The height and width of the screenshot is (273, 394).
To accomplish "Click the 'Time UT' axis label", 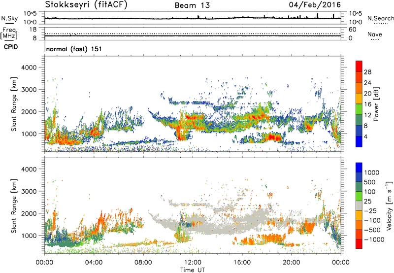I will click(193, 270).
